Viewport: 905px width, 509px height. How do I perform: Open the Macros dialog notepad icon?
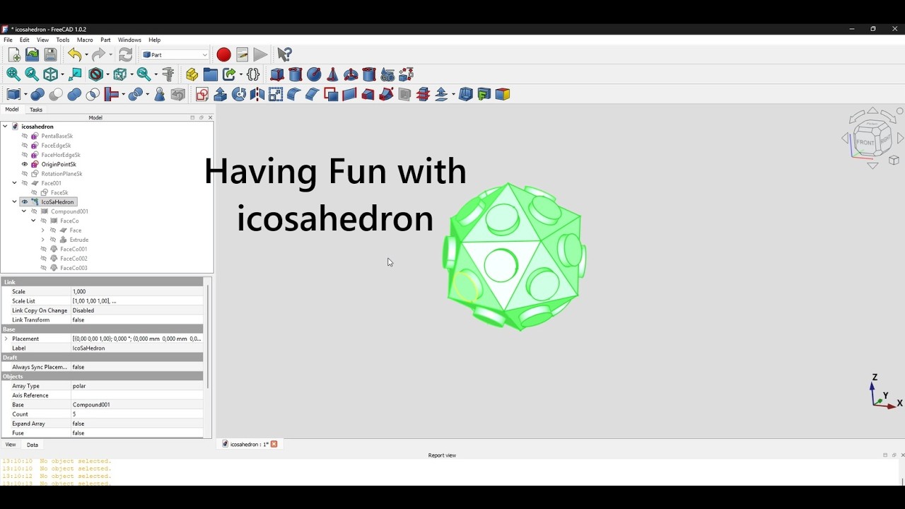242,54
